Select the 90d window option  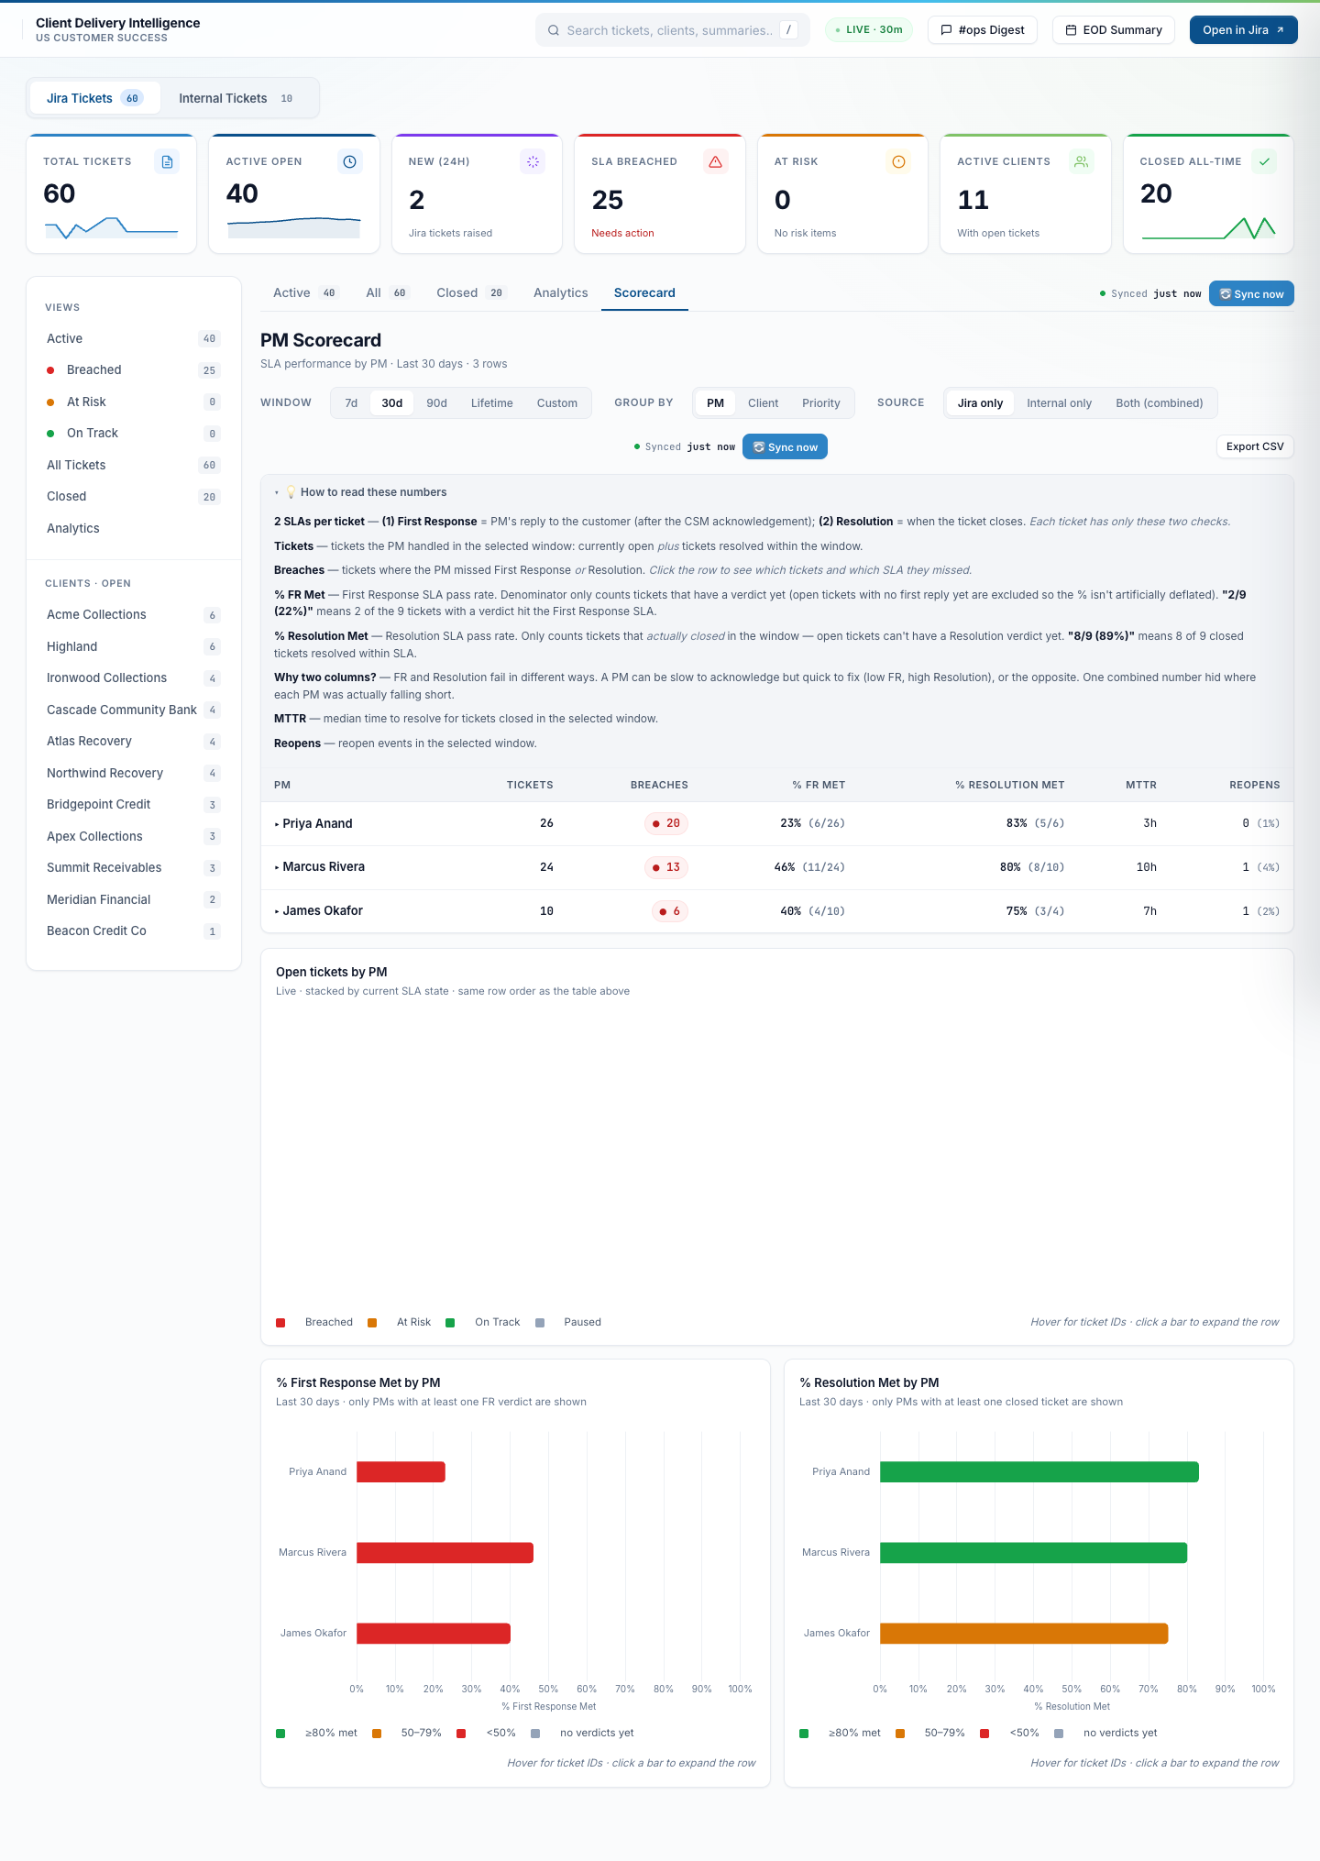coord(436,403)
